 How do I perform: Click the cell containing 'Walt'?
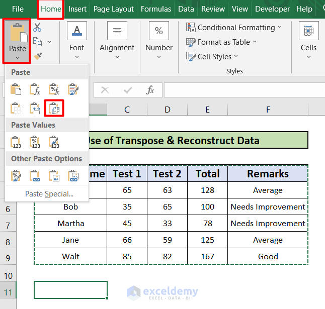point(70,256)
